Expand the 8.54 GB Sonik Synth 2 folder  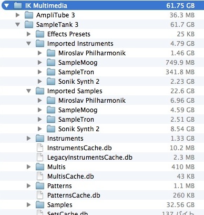[x=40, y=129]
